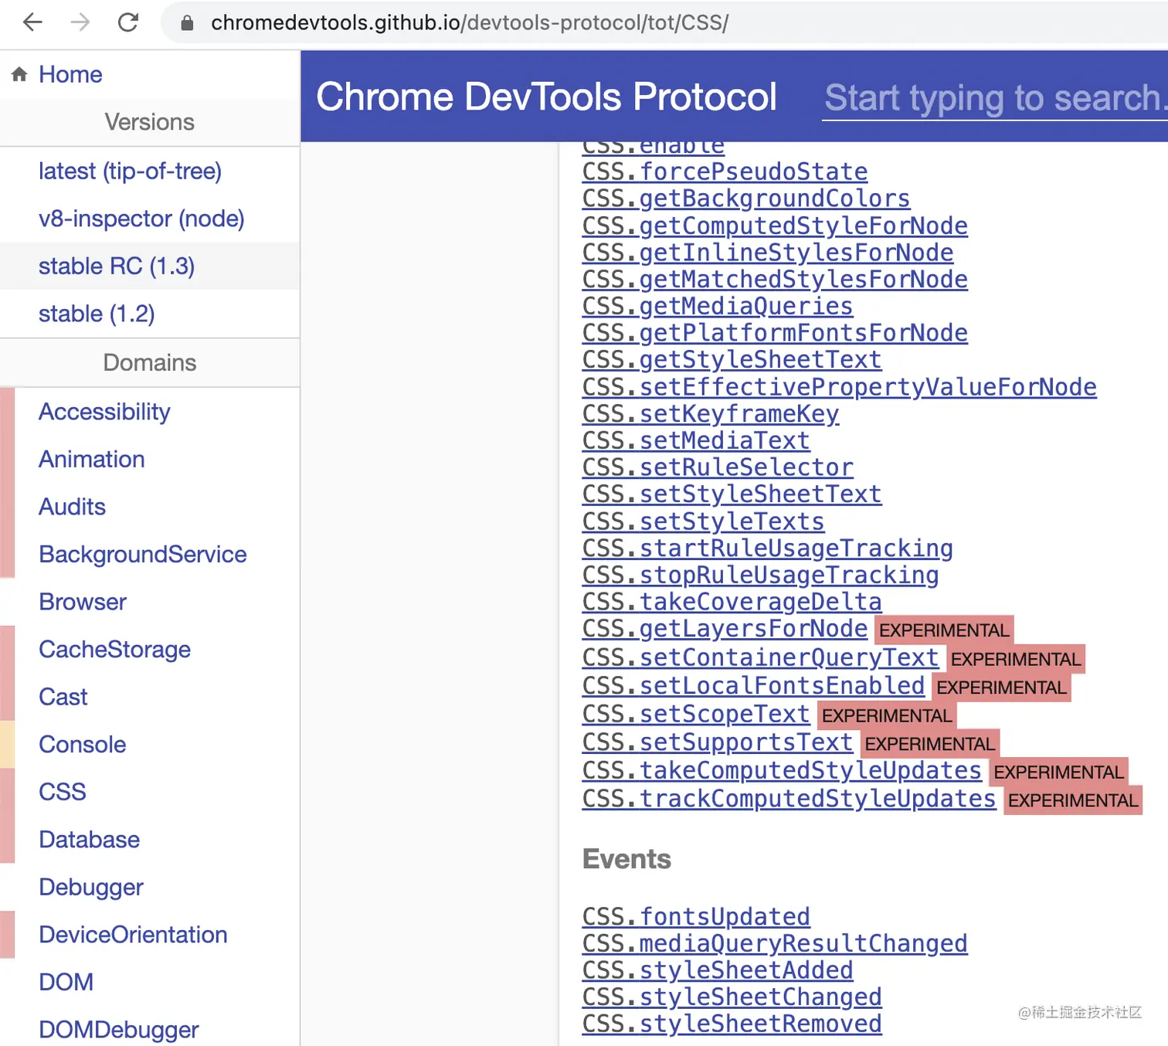The height and width of the screenshot is (1046, 1168).
Task: Open the Database domain
Action: pos(89,840)
